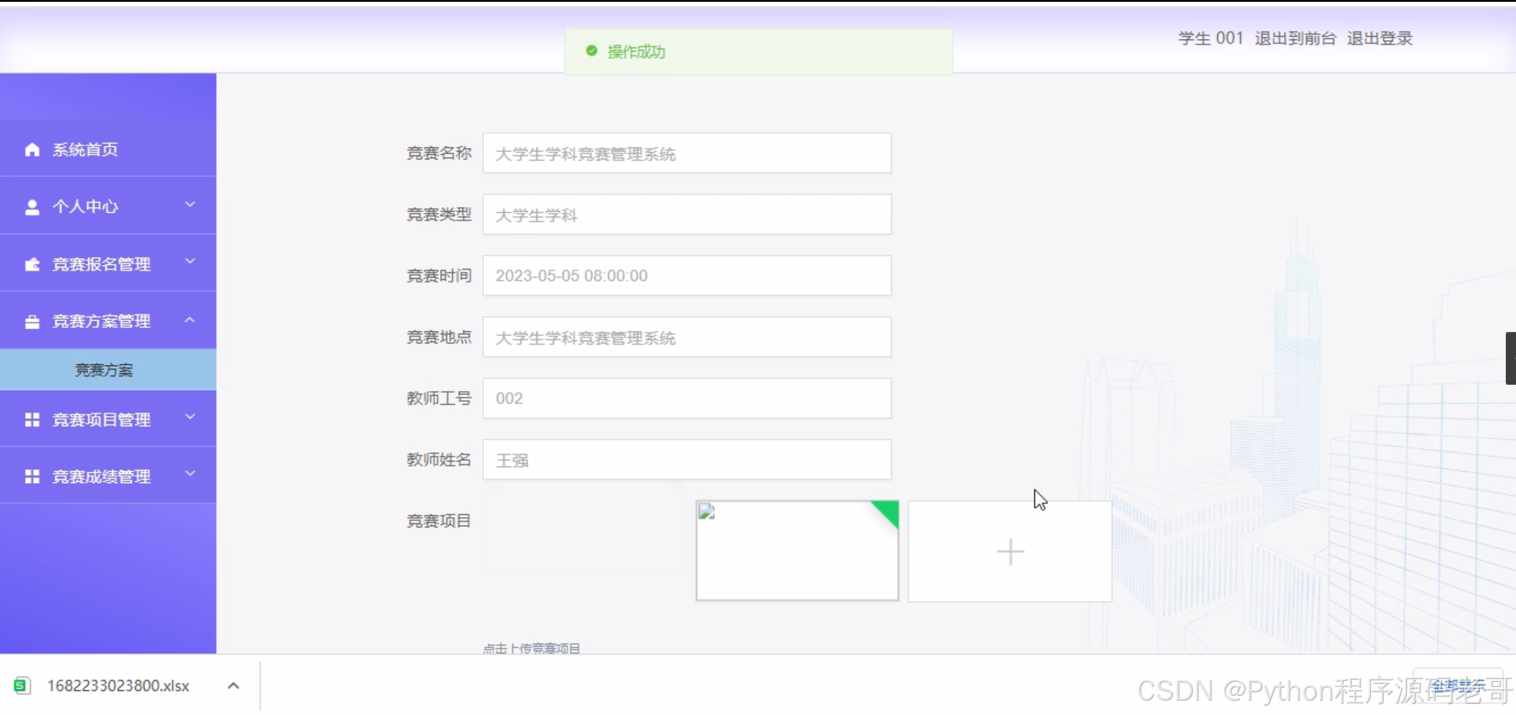Click the 竞赛名称 input field
The height and width of the screenshot is (715, 1516).
point(687,154)
